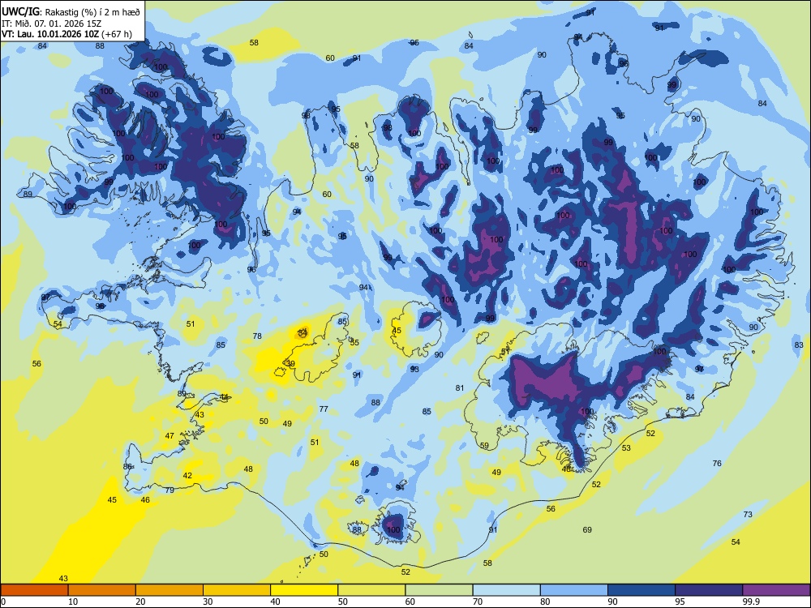Select the 50–60 pale yellow legend swatch
This screenshot has height=608, width=811.
371,590
